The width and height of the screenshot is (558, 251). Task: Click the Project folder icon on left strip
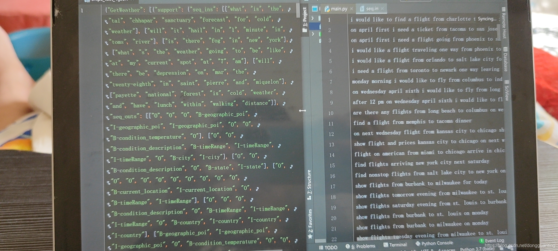(x=305, y=30)
